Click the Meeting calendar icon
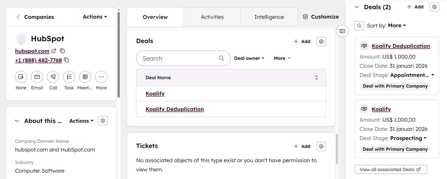Image resolution: width=447 pixels, height=179 pixels. click(85, 77)
